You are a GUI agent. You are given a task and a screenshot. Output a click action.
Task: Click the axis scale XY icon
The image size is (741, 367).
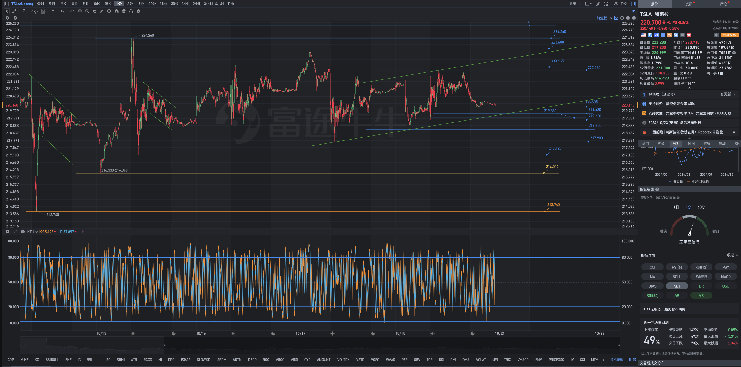(616, 18)
